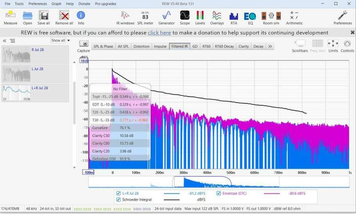Open the Preferences menu

(x=37, y=4)
